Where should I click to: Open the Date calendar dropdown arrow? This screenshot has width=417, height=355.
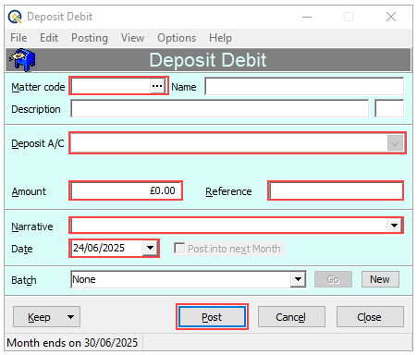click(150, 248)
